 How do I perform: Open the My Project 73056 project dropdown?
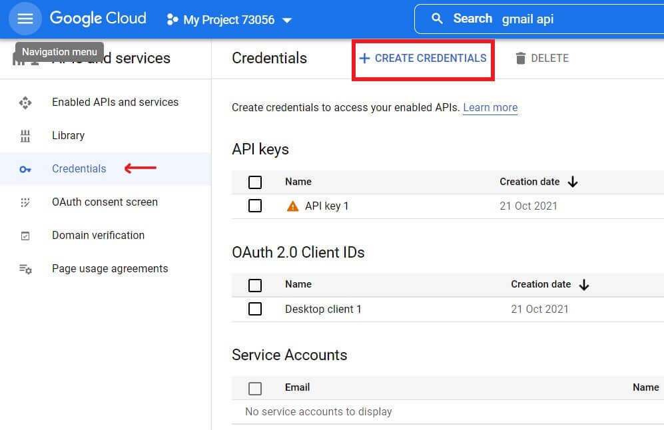point(229,20)
